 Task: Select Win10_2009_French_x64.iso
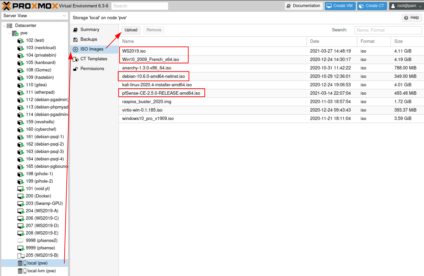click(x=271, y=60)
